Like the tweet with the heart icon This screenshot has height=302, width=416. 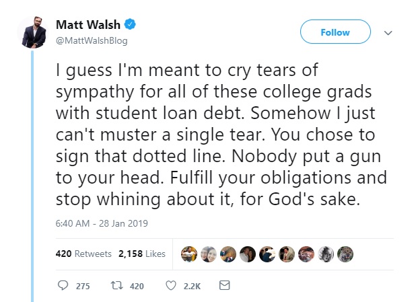[x=172, y=286]
